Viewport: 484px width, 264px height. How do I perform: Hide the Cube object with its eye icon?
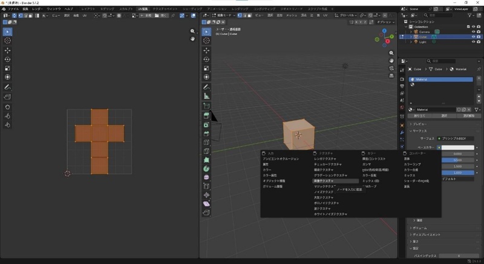pyautogui.click(x=474, y=37)
